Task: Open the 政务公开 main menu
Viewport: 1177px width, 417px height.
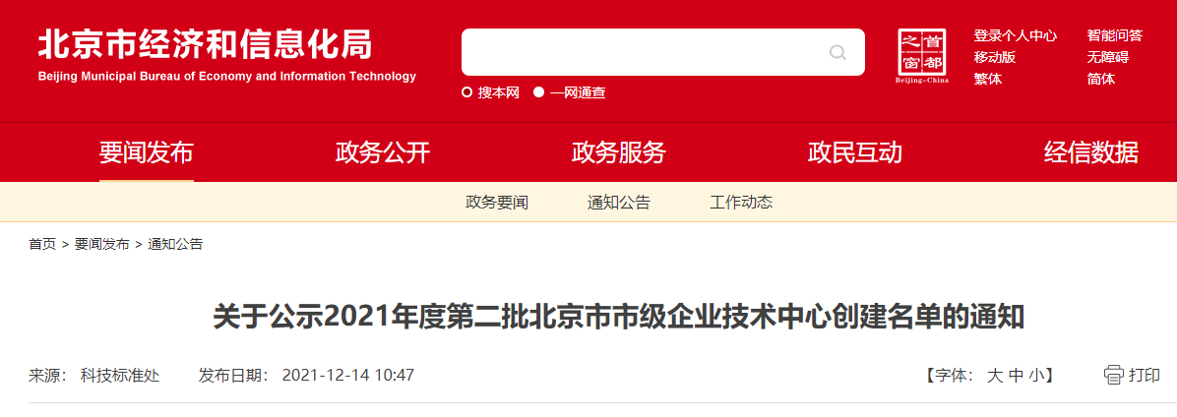Action: 383,153
